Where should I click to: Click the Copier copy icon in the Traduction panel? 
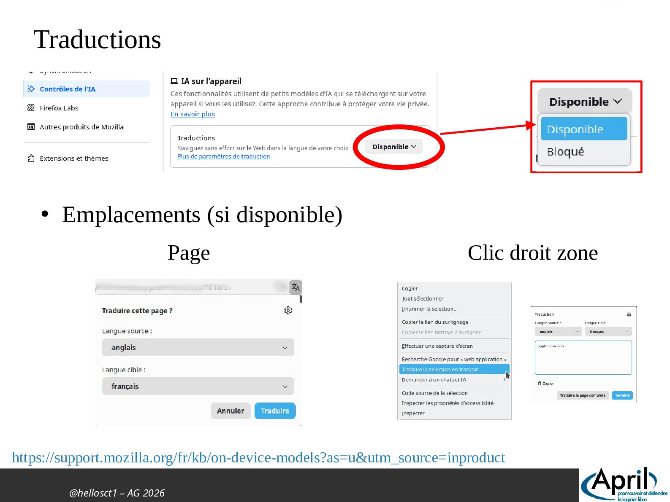pyautogui.click(x=540, y=384)
